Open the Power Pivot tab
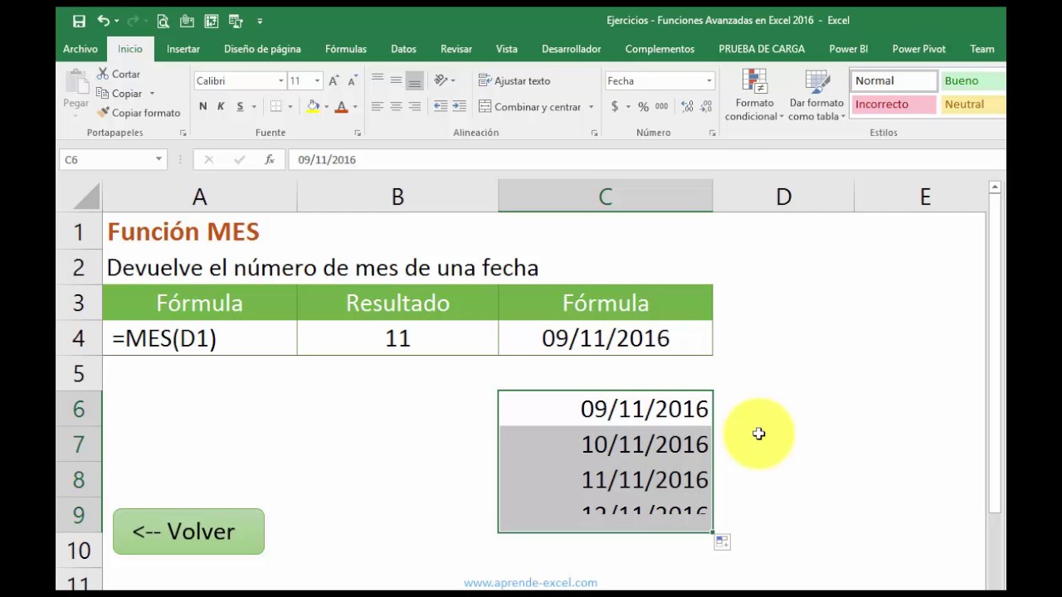The height and width of the screenshot is (597, 1062). click(918, 49)
